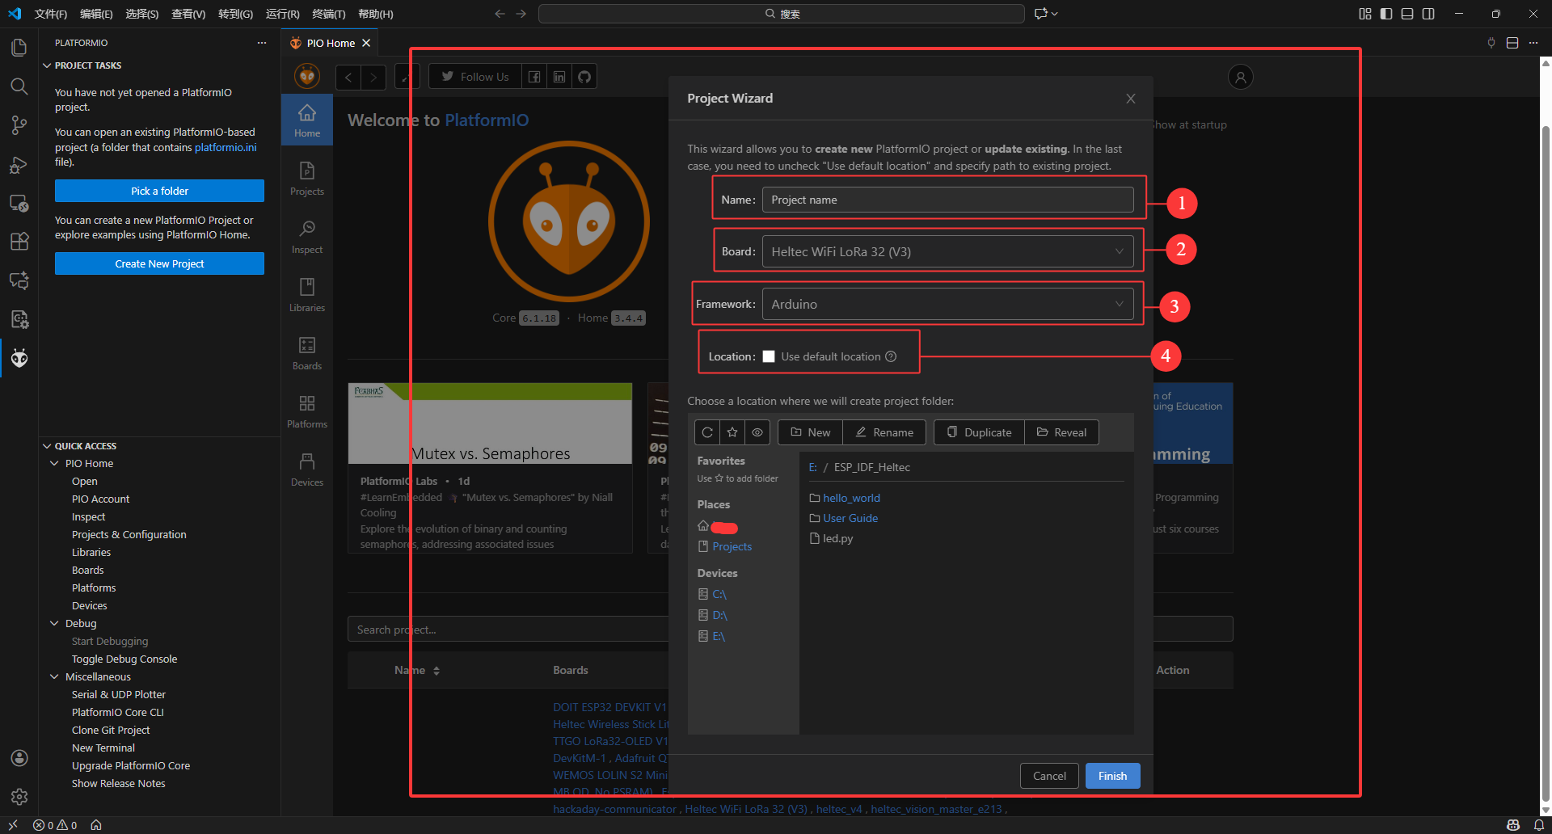The image size is (1552, 834).
Task: Click the GitHub icon in PIO Home toolbar
Action: 584,76
